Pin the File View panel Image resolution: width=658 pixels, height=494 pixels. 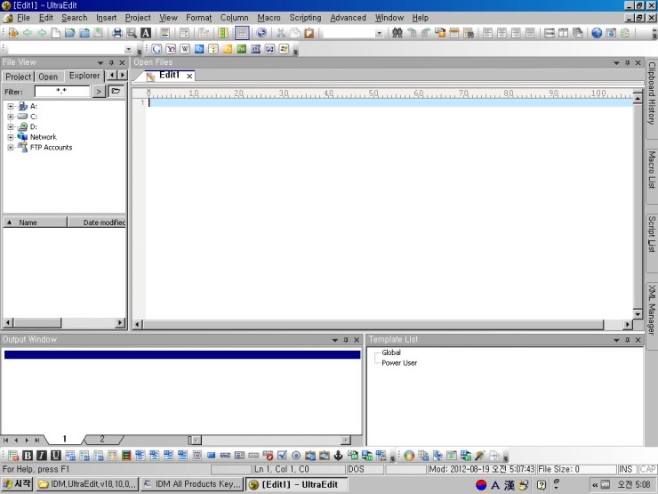(111, 62)
